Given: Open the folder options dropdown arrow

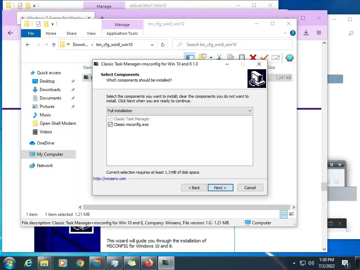Looking at the screenshot, I should click(211, 57).
